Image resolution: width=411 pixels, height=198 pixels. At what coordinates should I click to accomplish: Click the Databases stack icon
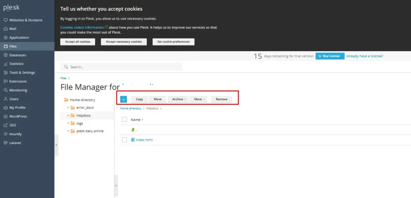pos(6,55)
